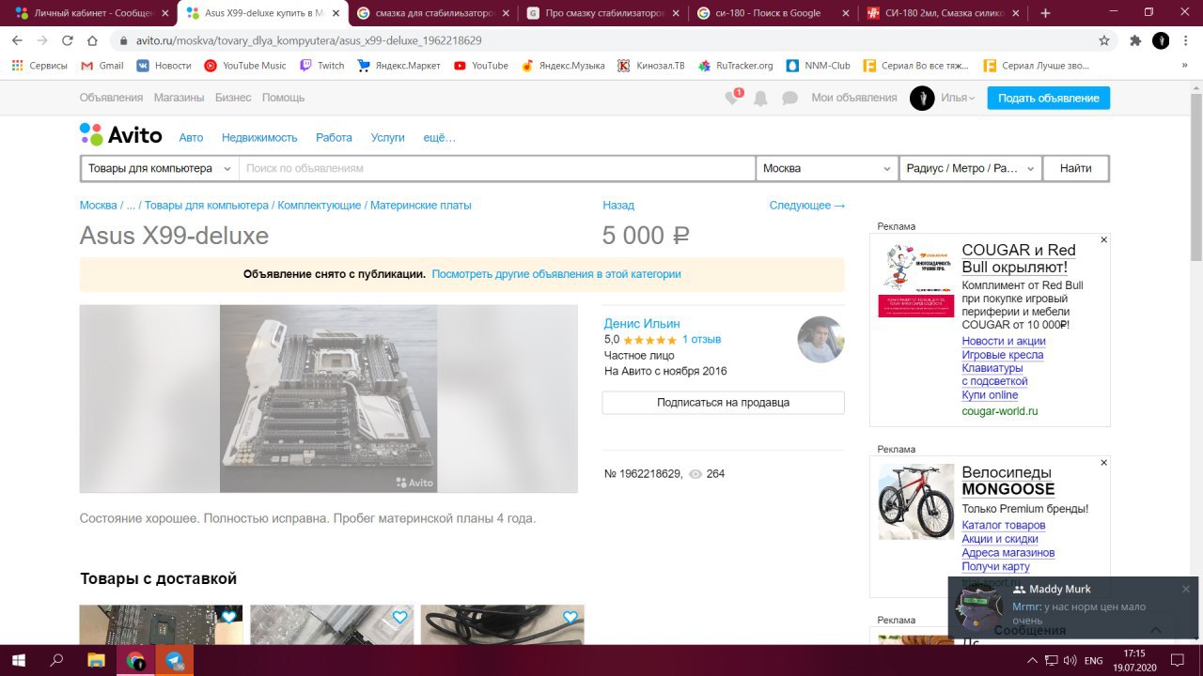Click Посмотреть другие объявления link
1203x676 pixels.
[556, 274]
